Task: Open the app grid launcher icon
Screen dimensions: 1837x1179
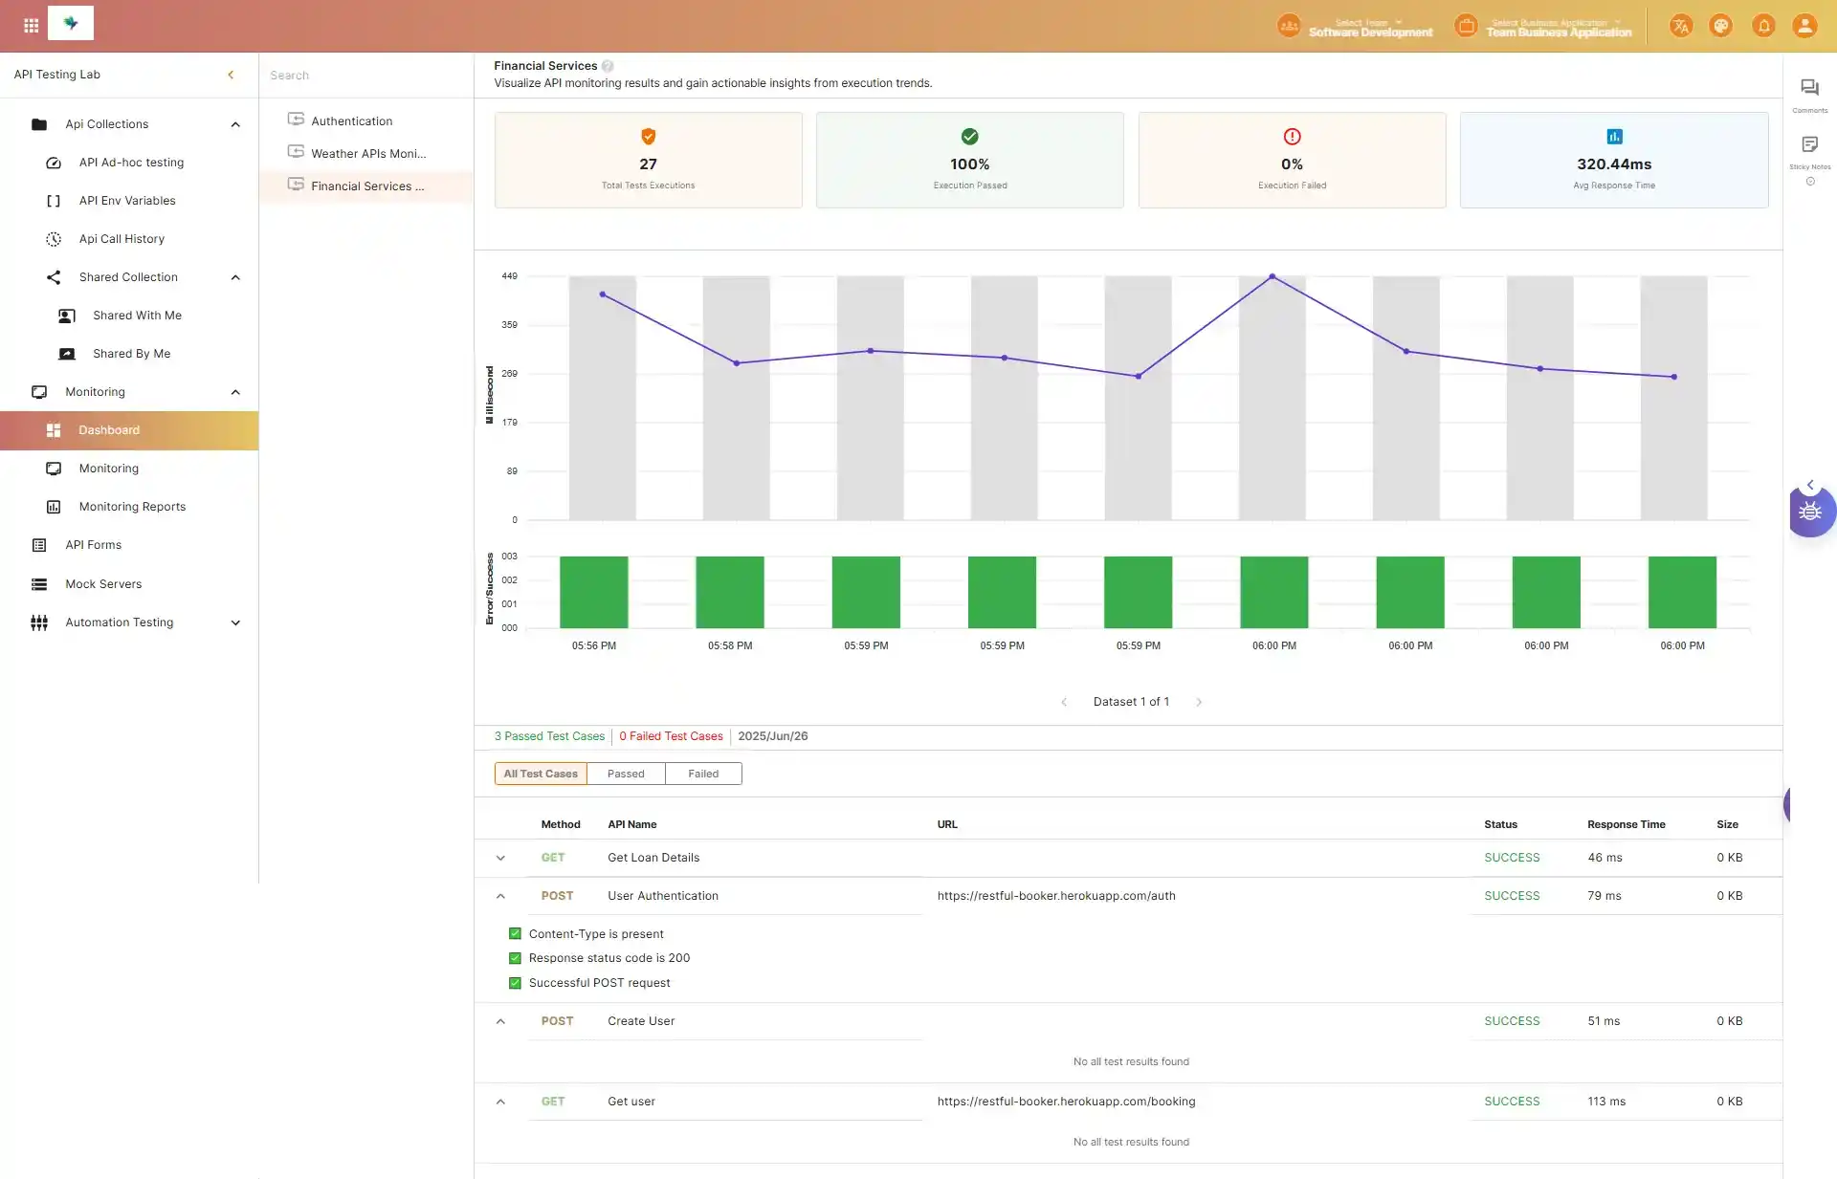Action: tap(31, 26)
